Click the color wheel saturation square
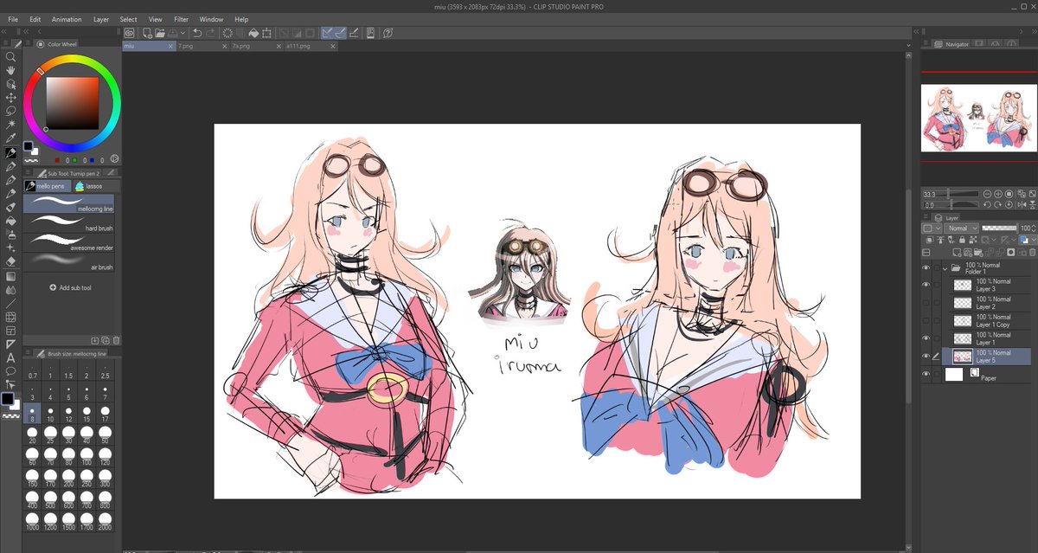Viewport: 1038px width, 553px height. [x=72, y=102]
